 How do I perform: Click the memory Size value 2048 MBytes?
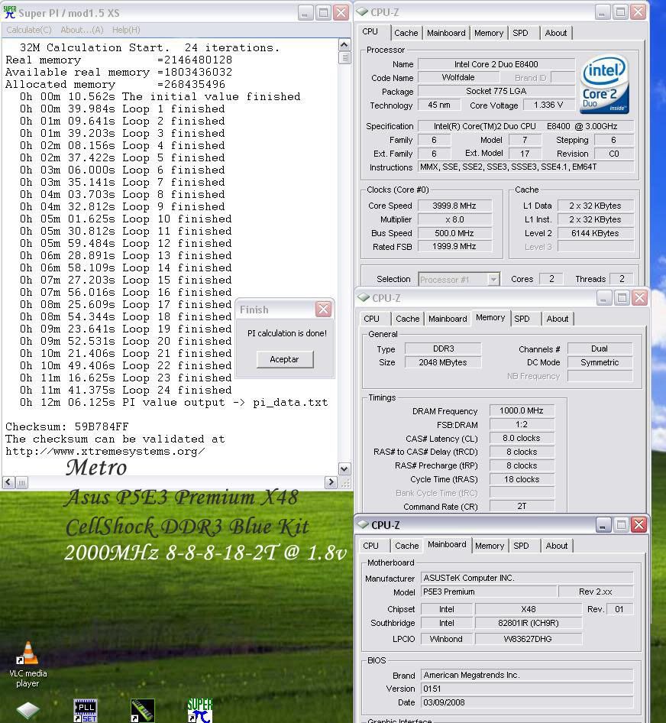click(443, 362)
